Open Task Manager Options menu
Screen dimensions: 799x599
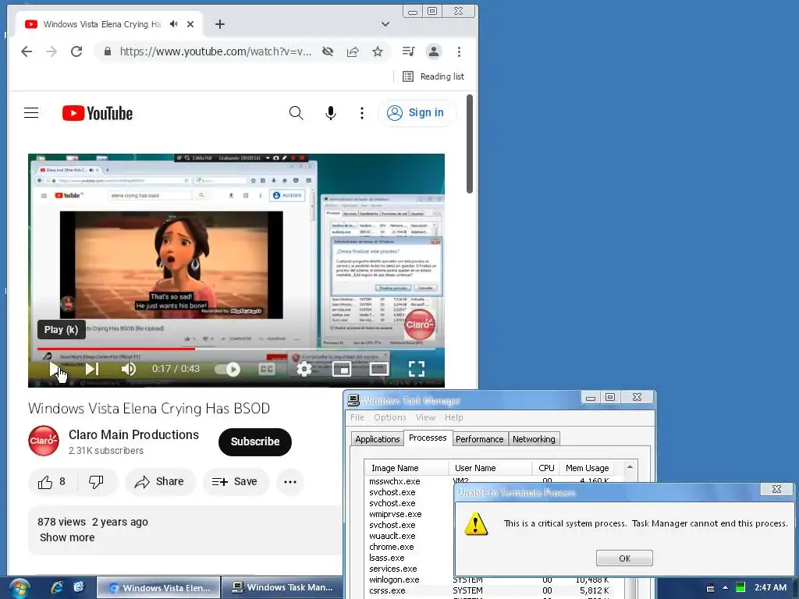[x=390, y=417]
